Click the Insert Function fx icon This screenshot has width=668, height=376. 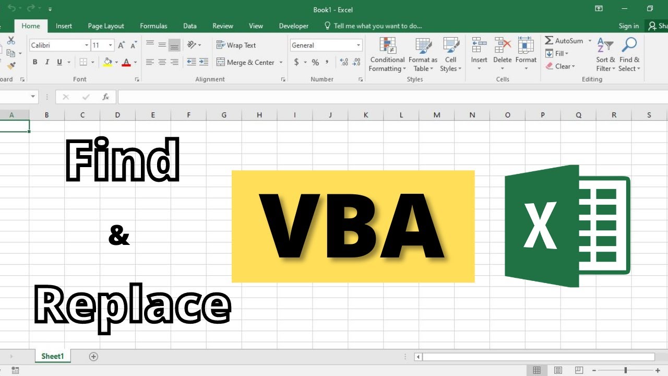106,97
